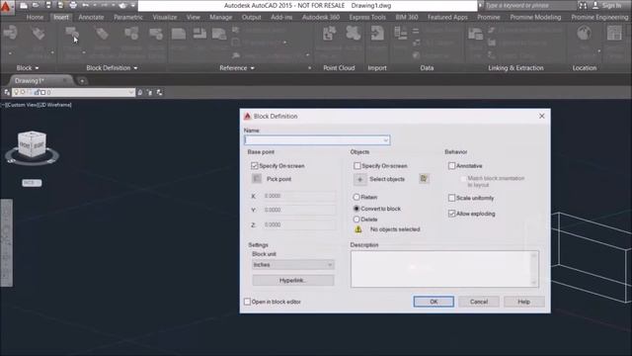Viewport: 632px width, 356px height.
Task: Click the Design Center icon at ribbon end
Action: click(614, 34)
